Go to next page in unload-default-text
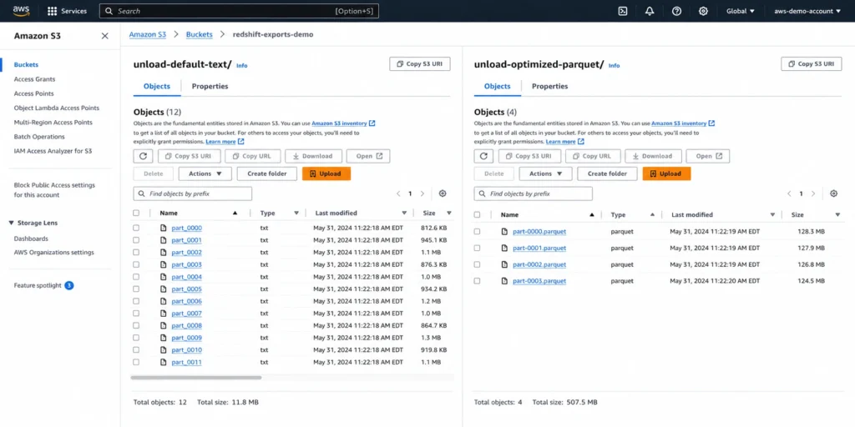Viewport: 855px width, 427px height. point(422,193)
